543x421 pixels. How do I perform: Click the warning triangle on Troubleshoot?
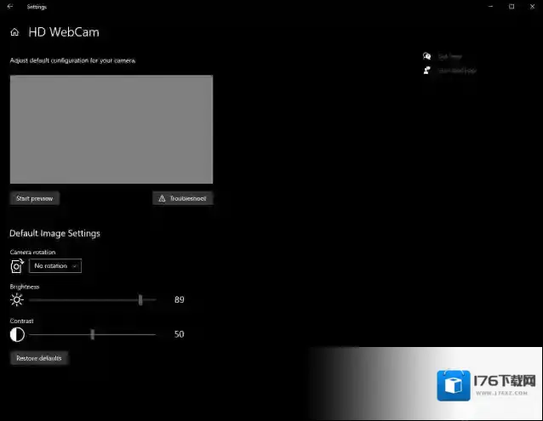point(162,198)
